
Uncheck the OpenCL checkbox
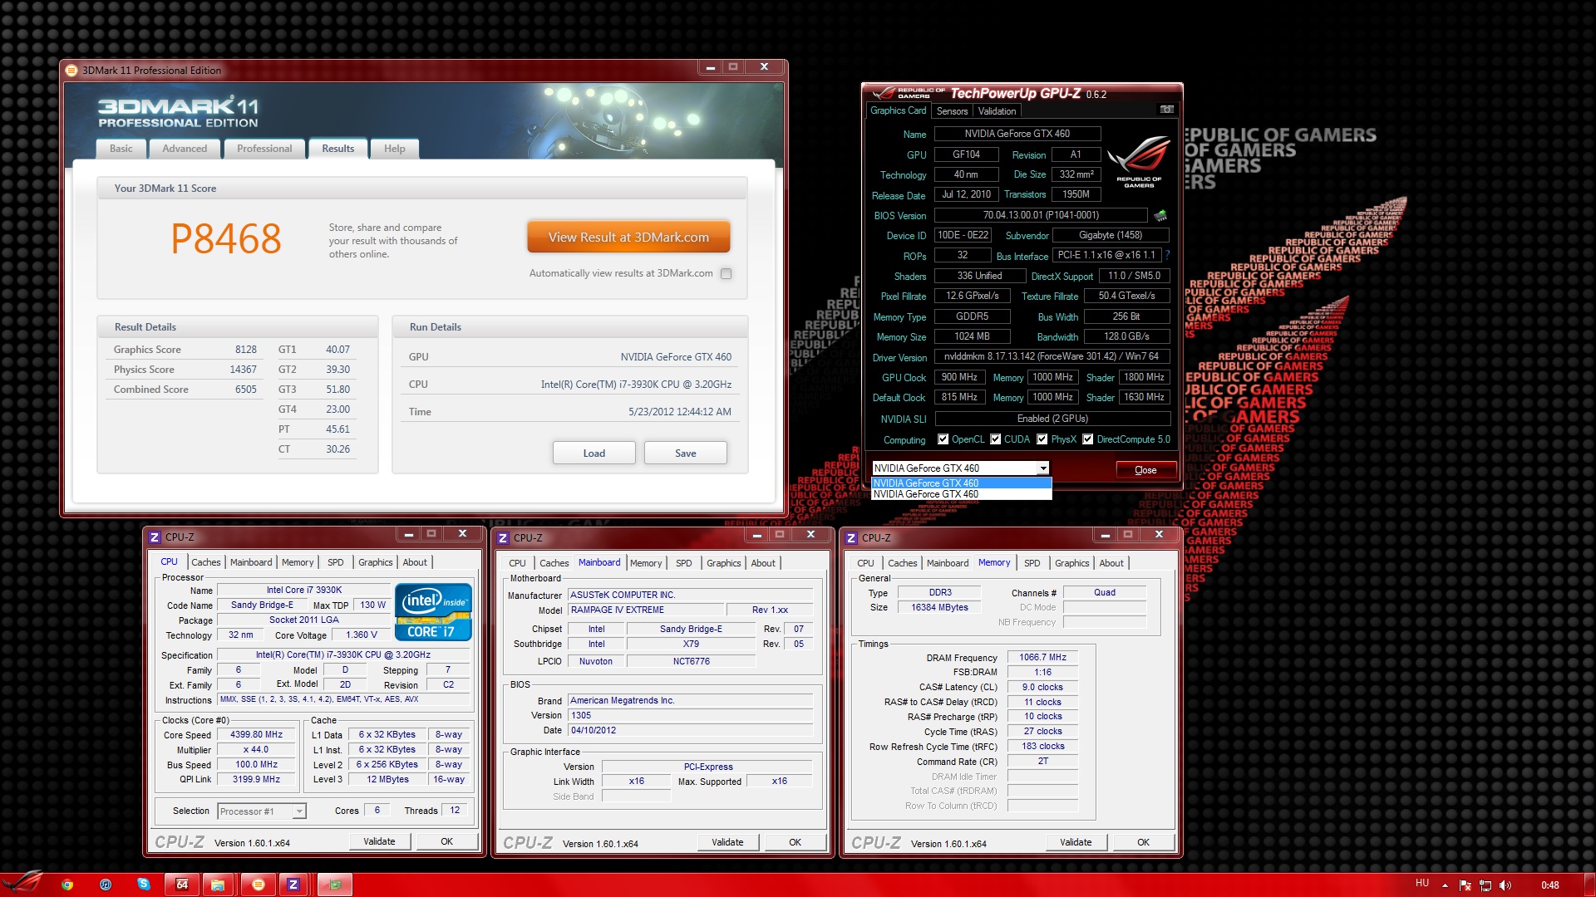[943, 439]
